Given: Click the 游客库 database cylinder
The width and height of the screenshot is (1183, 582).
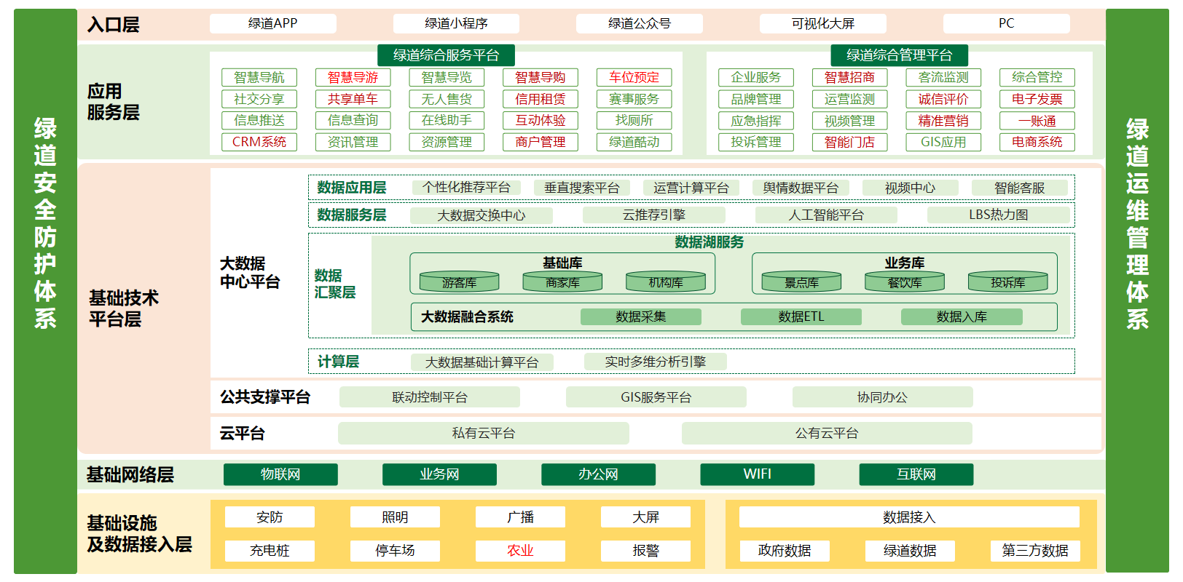Looking at the screenshot, I should tap(459, 282).
